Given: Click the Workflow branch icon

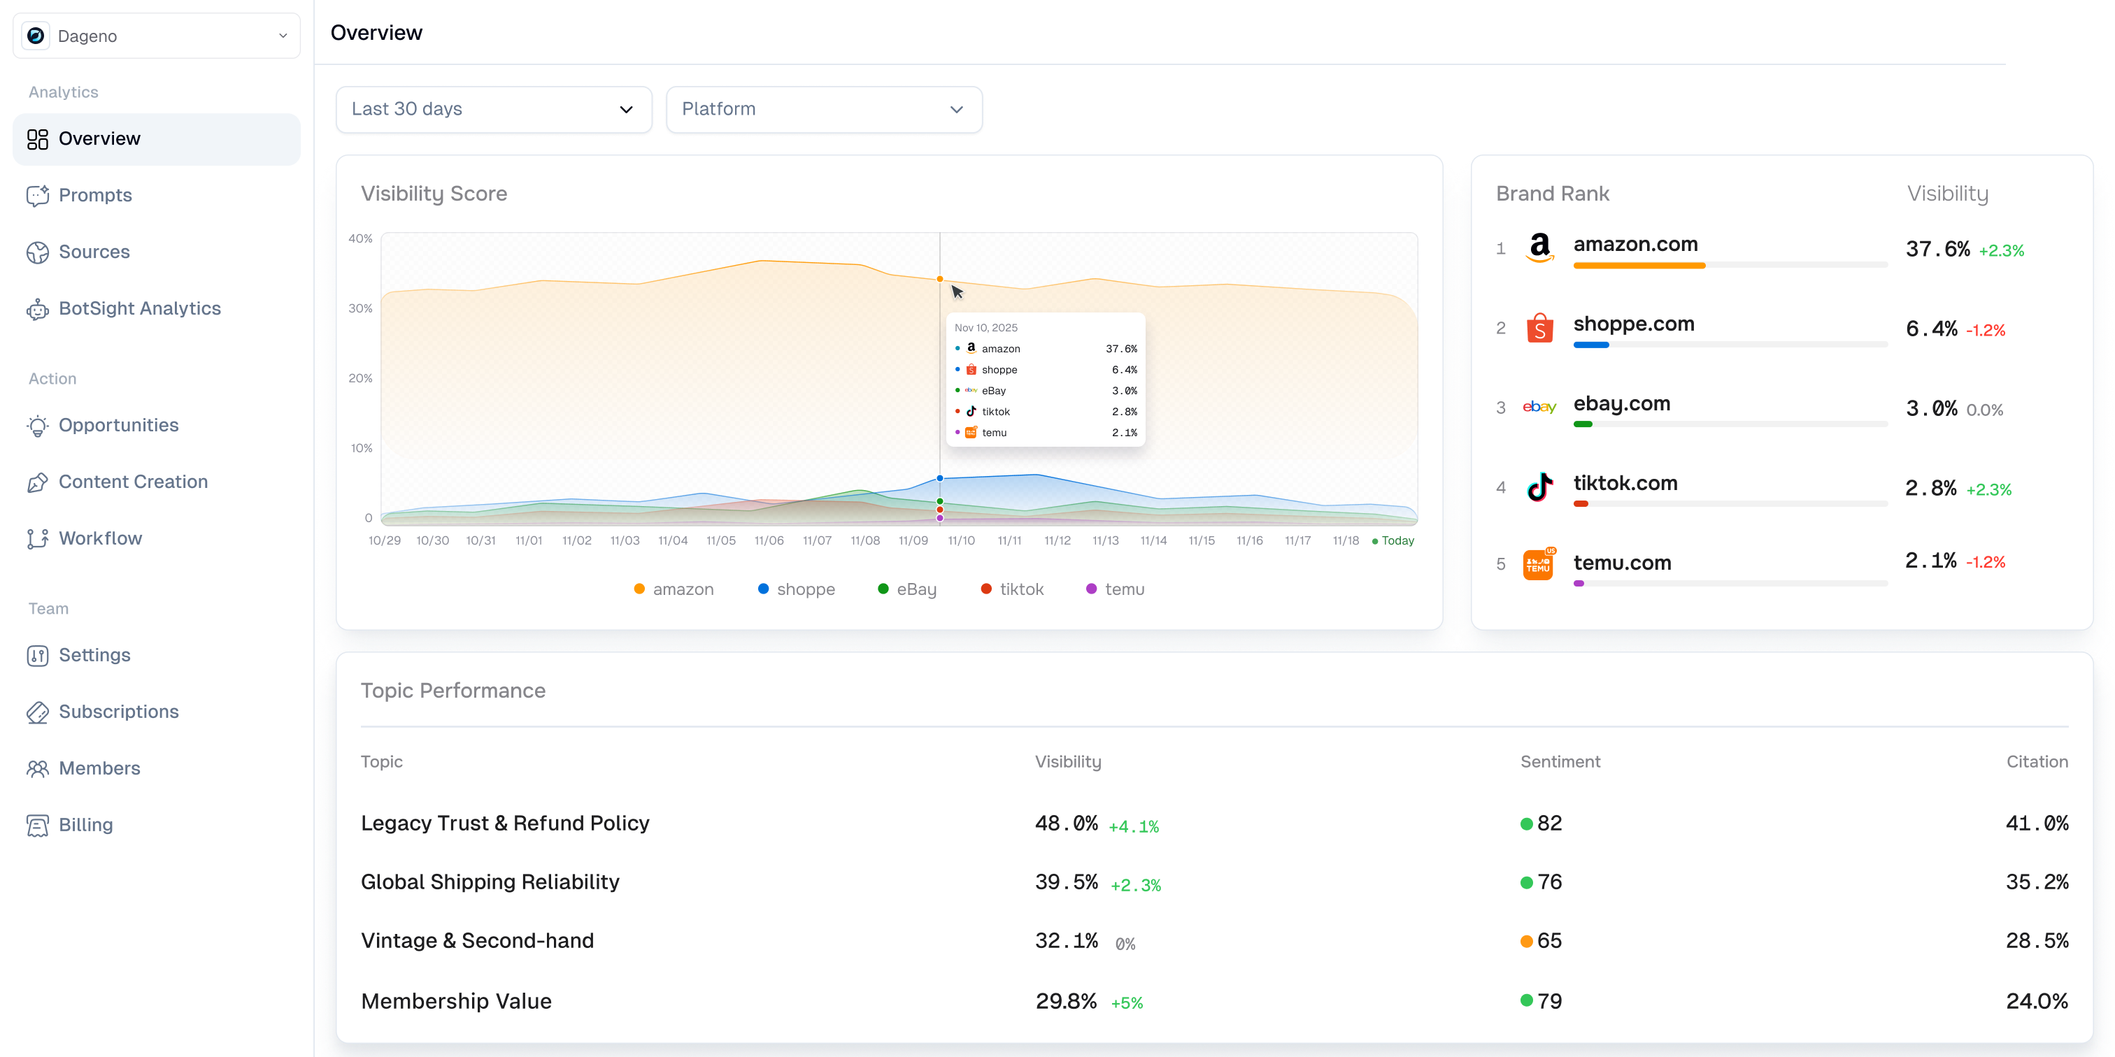Looking at the screenshot, I should tap(37, 538).
